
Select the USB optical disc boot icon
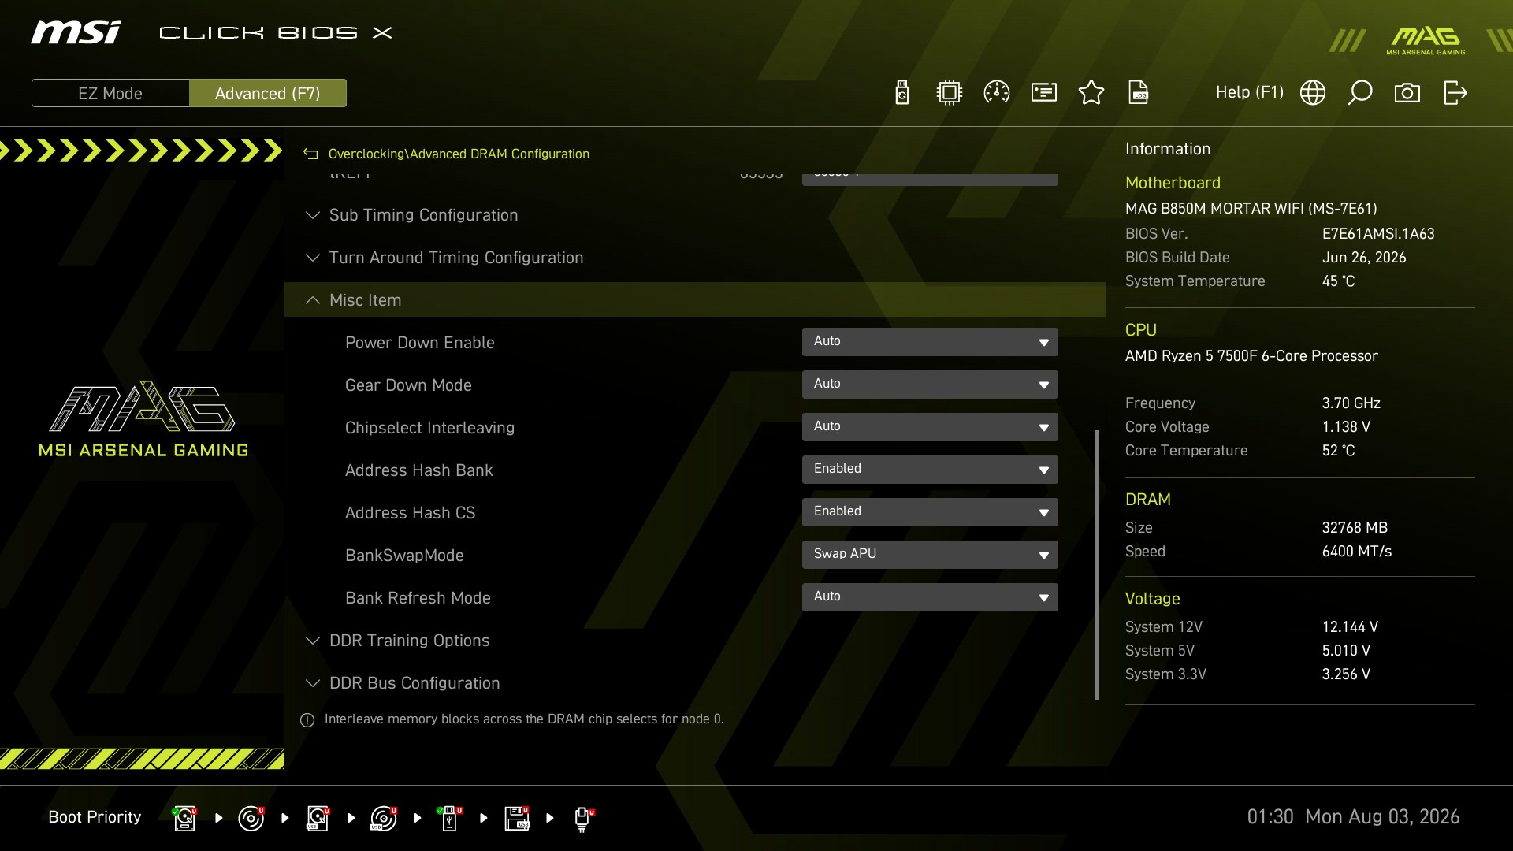[384, 818]
